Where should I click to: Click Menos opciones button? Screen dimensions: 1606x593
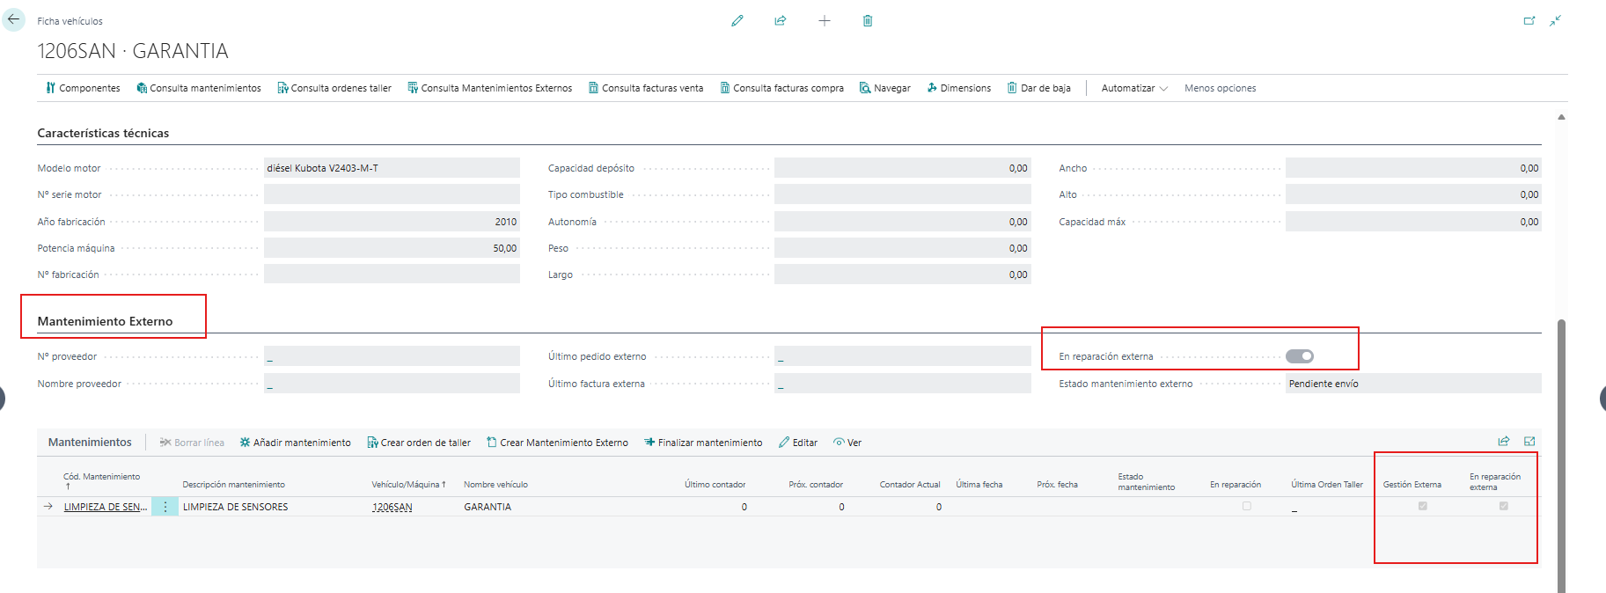click(x=1220, y=88)
